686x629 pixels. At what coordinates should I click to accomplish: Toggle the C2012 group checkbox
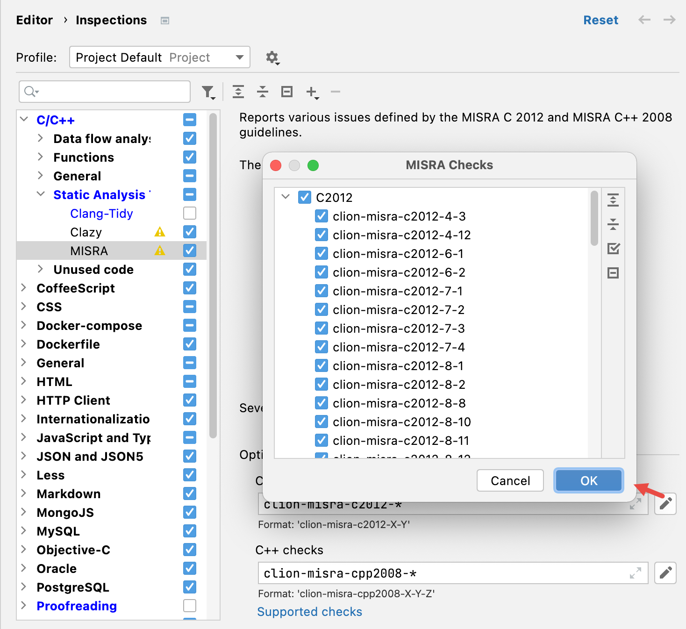(305, 197)
